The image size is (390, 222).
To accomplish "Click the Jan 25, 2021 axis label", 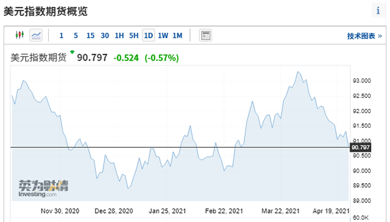I will (167, 211).
